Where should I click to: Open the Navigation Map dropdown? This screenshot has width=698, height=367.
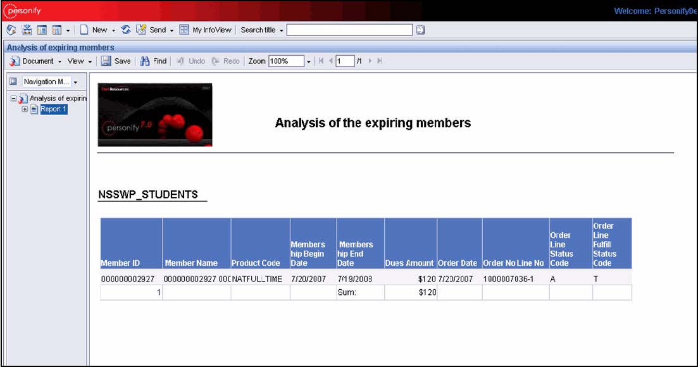coord(75,82)
